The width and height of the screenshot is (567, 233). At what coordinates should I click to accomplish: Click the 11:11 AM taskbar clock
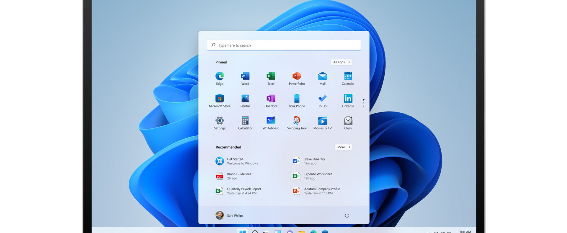465,232
